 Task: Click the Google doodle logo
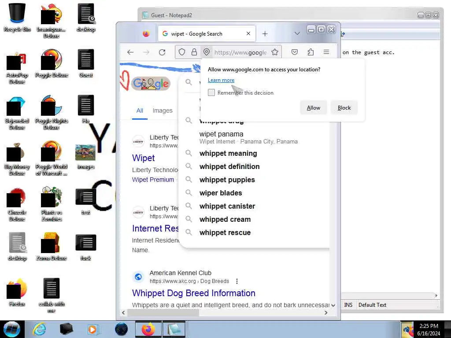coord(151,83)
